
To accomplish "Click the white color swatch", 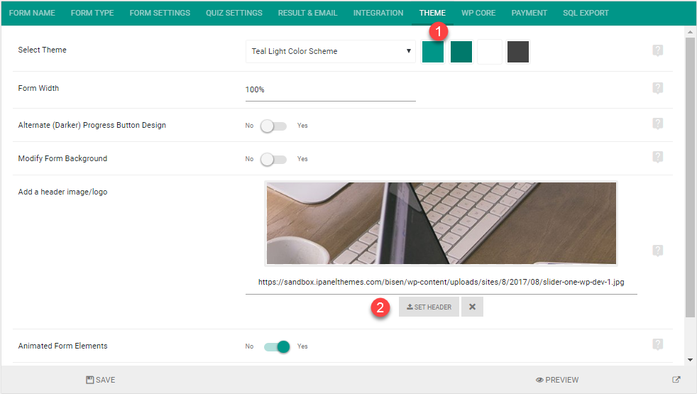I will coord(490,52).
